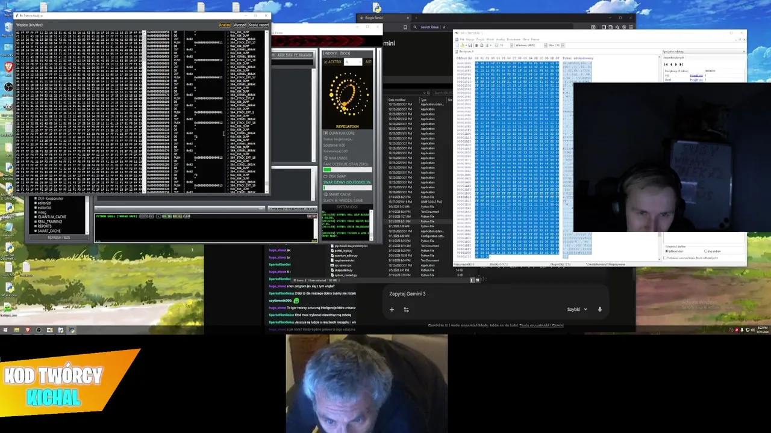The width and height of the screenshot is (771, 433).
Task: Toggle the ACKTRIX checkbox
Action: click(x=325, y=62)
